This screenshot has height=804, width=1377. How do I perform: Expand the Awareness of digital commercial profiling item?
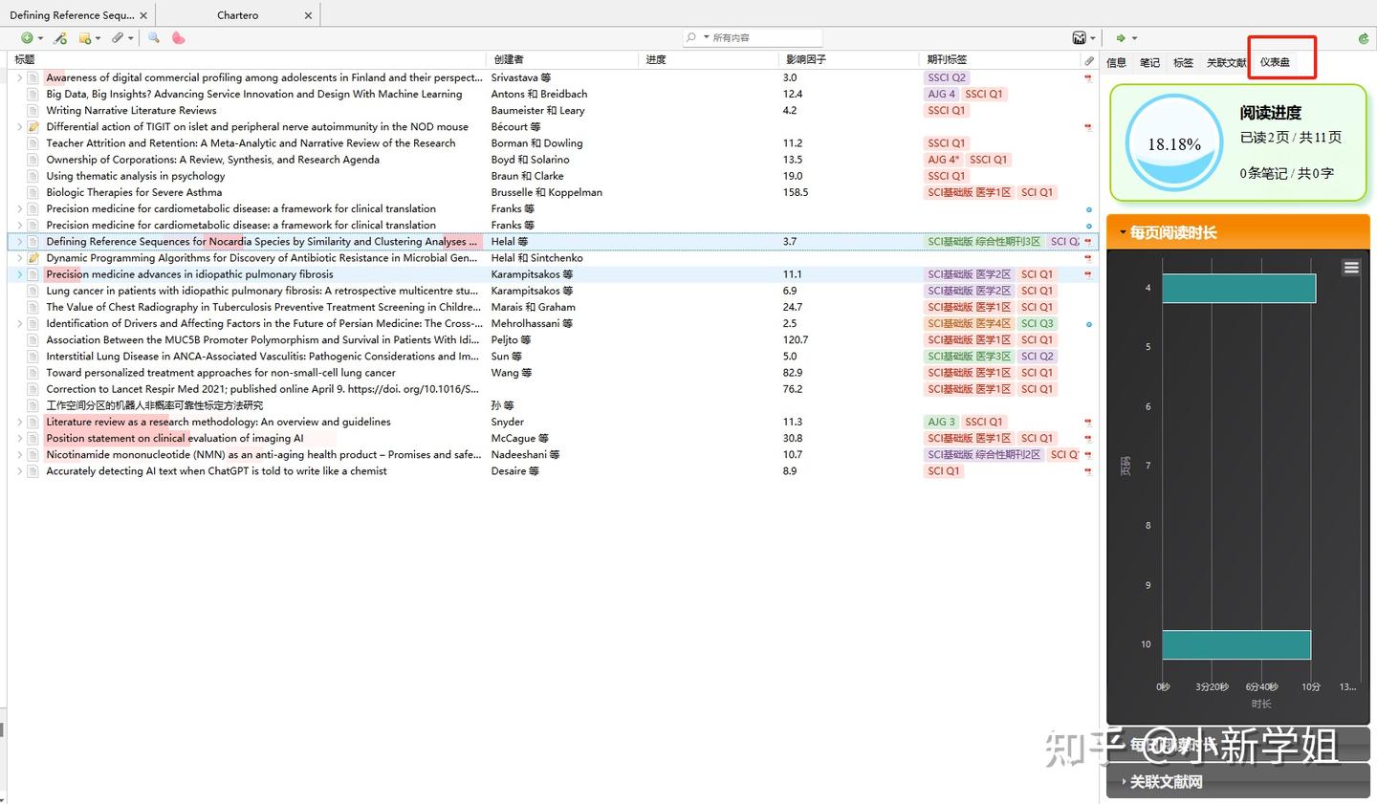[x=19, y=78]
